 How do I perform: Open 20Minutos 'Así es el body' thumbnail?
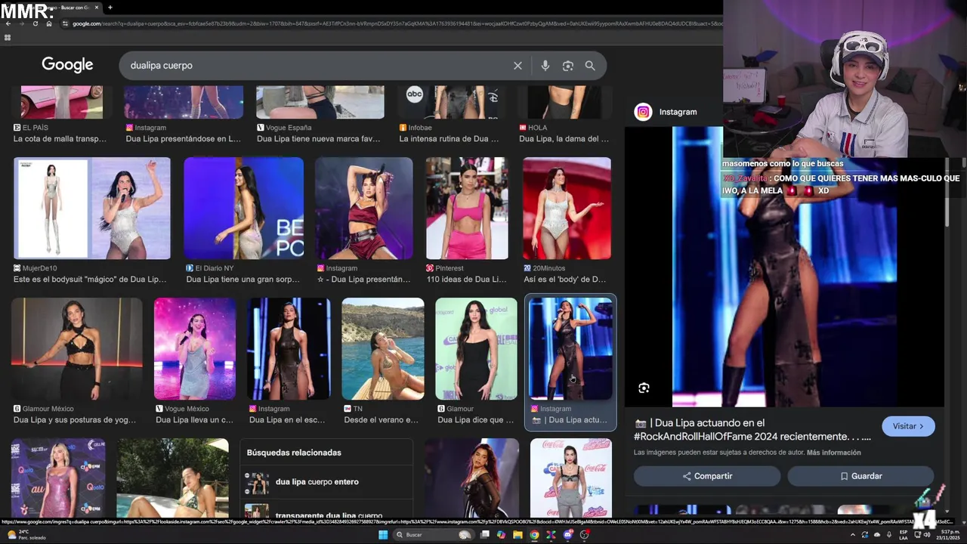[567, 209]
